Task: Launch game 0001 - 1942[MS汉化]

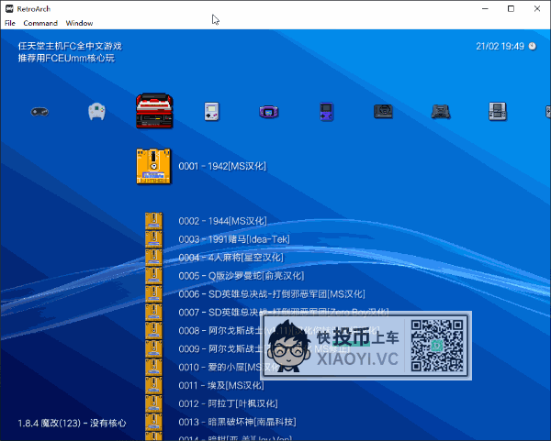Action: point(221,166)
